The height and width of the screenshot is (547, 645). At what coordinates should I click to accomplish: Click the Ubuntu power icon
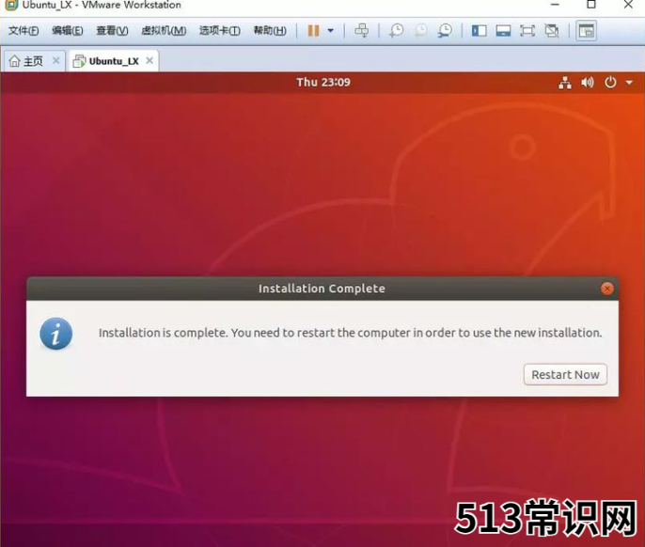(x=610, y=83)
